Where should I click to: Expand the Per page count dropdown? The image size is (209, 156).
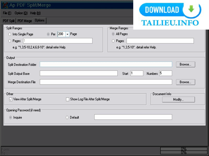click(x=67, y=34)
